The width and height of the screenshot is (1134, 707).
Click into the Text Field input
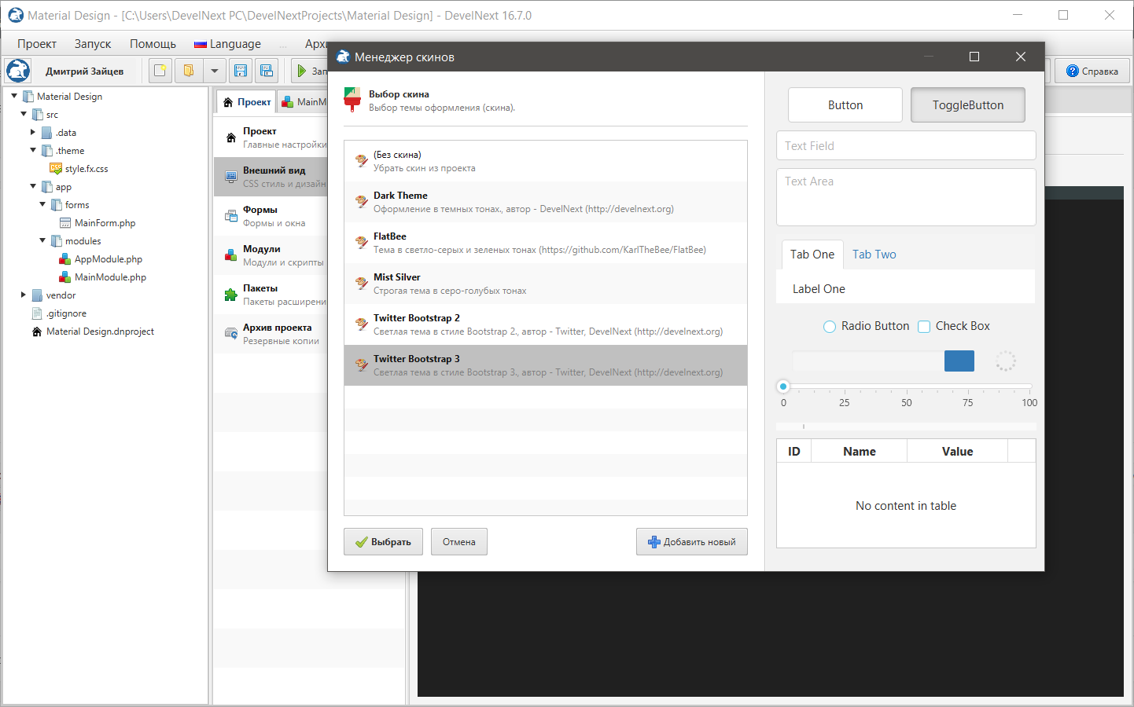(905, 146)
